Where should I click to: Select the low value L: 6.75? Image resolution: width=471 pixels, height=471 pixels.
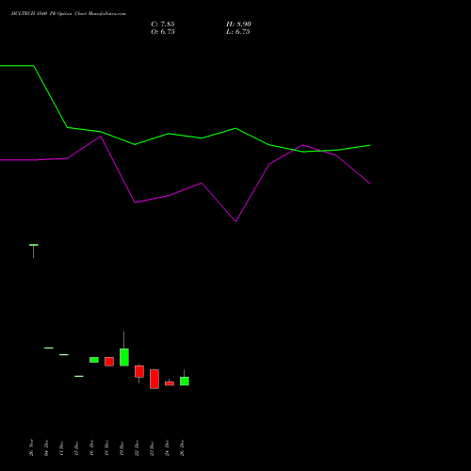tap(238, 32)
